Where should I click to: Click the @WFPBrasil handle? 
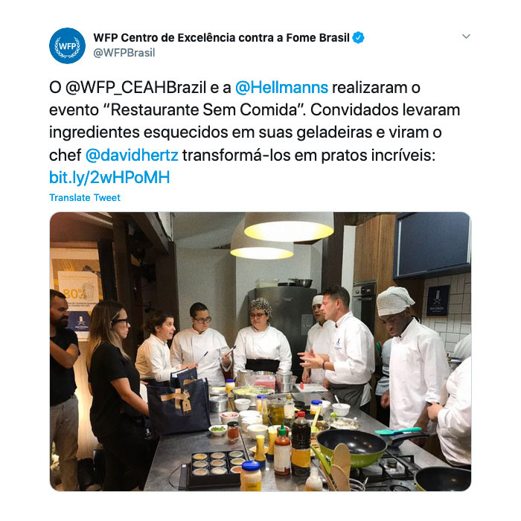[124, 53]
